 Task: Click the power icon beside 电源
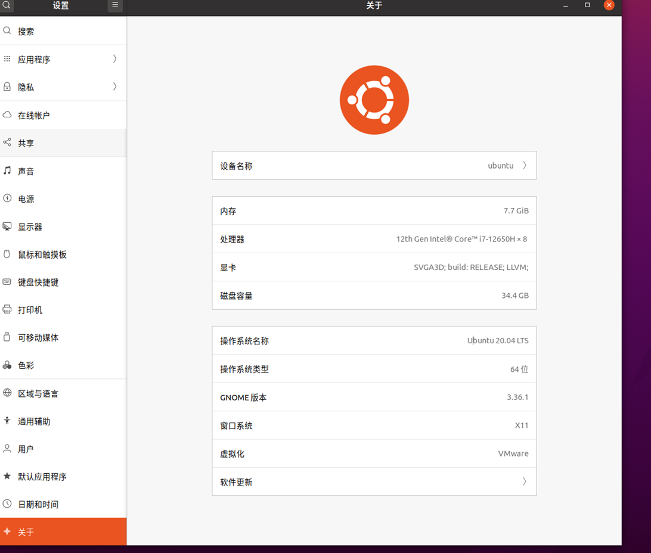7,198
